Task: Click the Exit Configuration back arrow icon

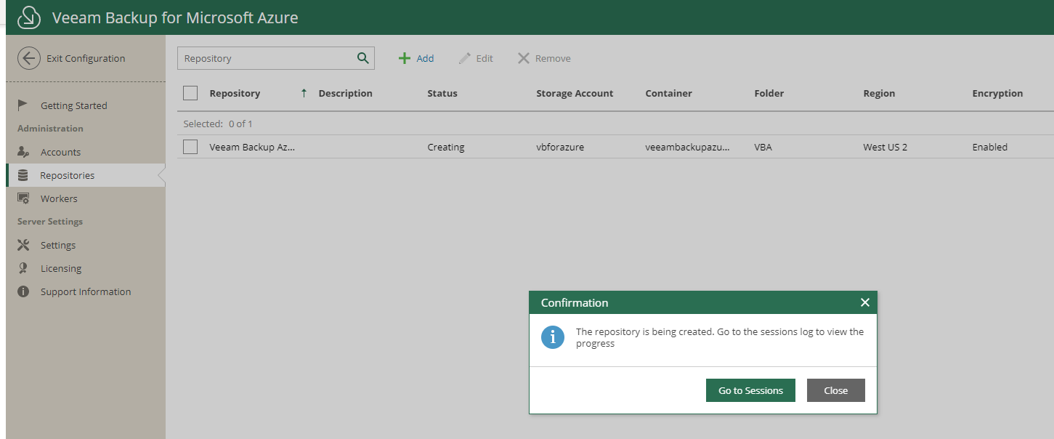Action: click(x=28, y=58)
